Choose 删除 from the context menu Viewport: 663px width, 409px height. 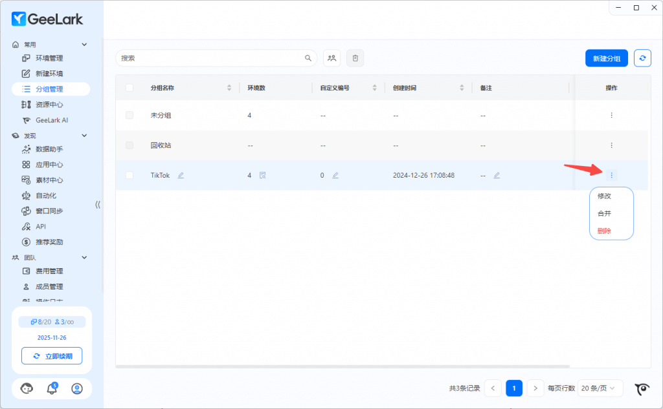click(604, 231)
